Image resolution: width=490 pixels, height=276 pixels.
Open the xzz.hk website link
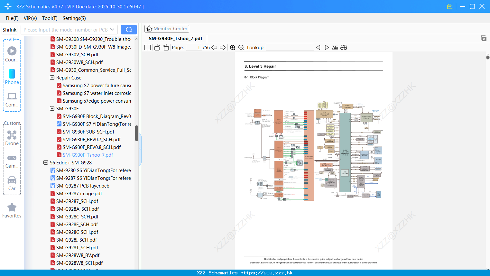coord(266,273)
